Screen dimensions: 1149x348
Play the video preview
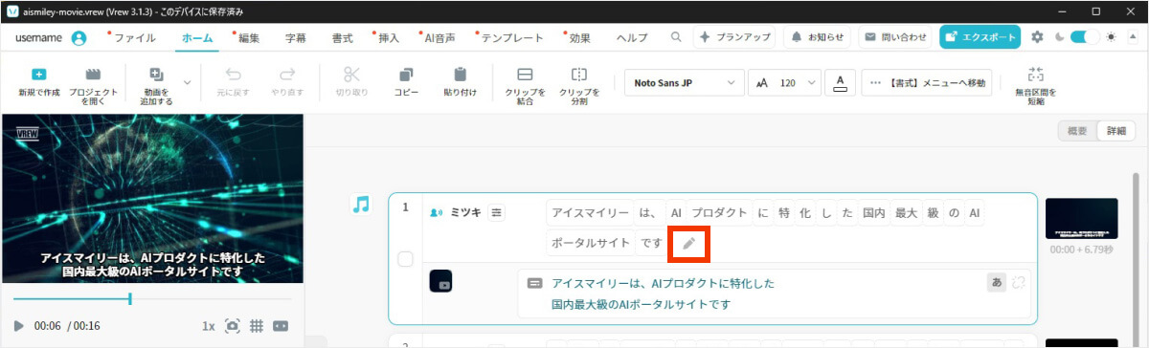pos(19,326)
